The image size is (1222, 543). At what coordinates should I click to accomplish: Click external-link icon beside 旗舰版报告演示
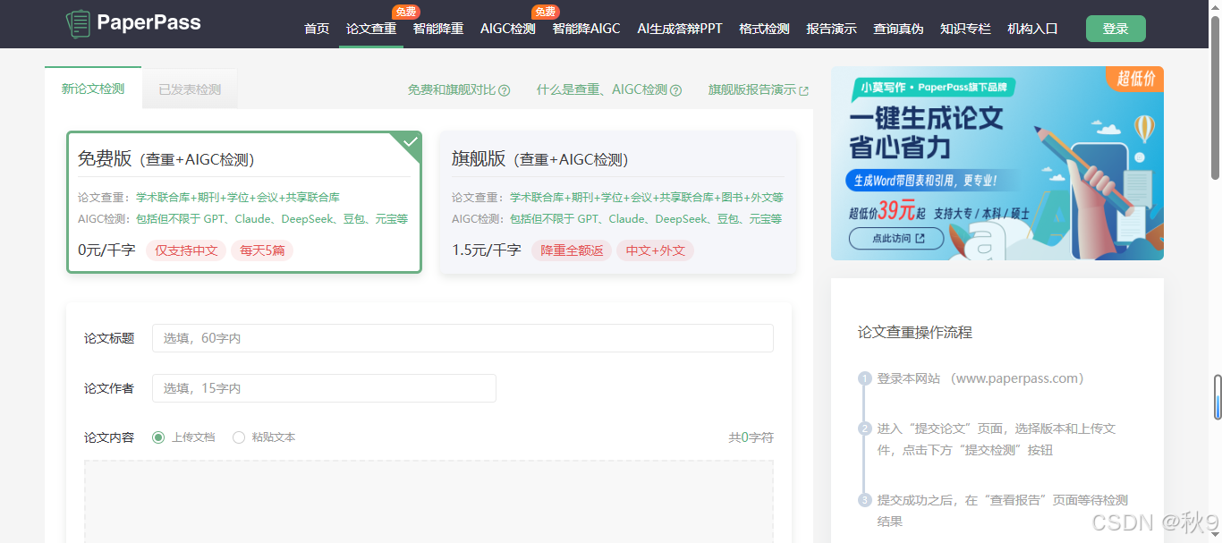click(803, 90)
